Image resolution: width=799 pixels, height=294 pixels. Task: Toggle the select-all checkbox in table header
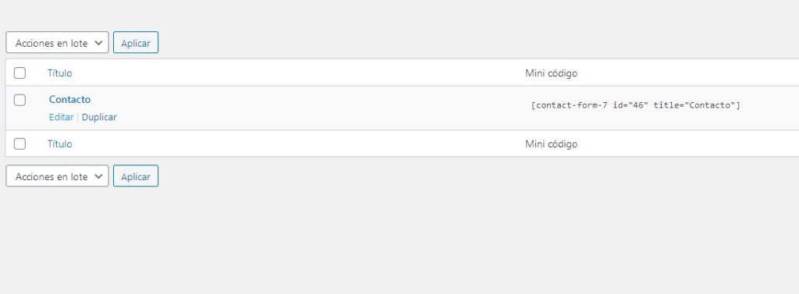[20, 73]
